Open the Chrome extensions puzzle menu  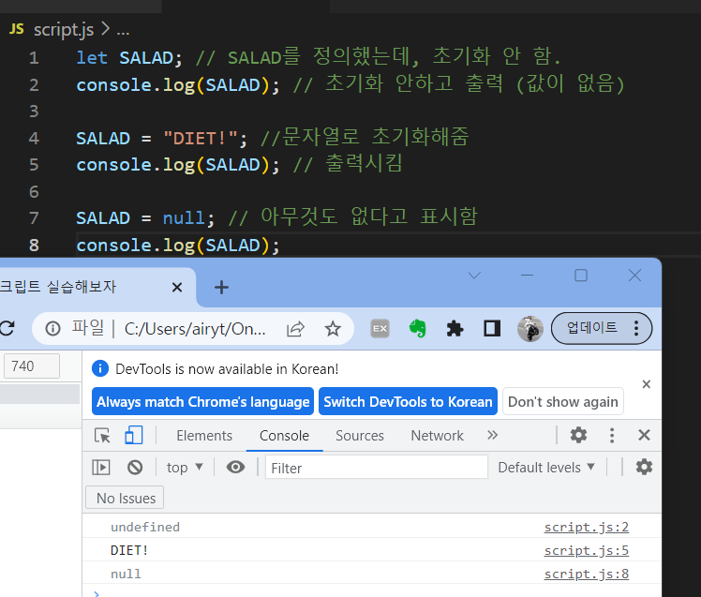(x=455, y=329)
